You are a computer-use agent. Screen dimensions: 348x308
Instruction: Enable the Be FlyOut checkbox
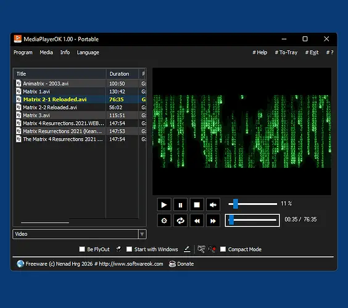[82, 249]
